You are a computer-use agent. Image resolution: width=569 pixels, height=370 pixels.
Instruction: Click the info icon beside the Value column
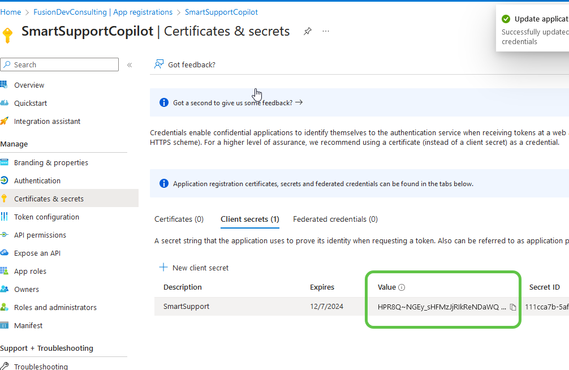(401, 287)
